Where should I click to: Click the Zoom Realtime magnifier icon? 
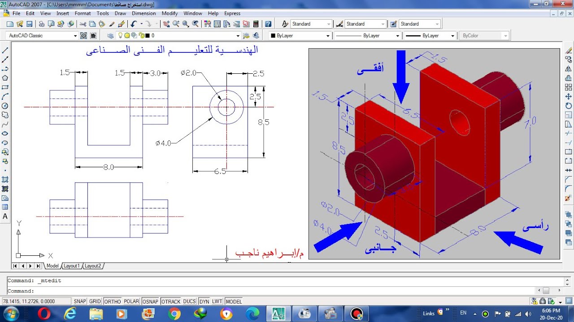pos(176,24)
